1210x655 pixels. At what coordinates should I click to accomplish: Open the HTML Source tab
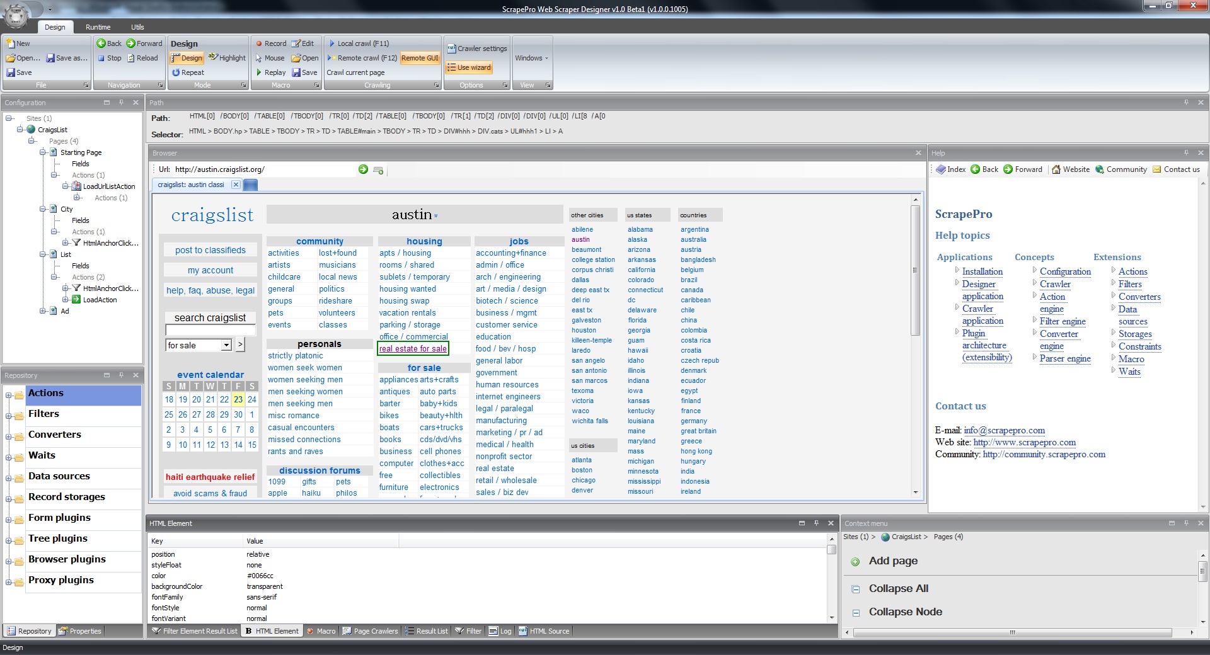(x=544, y=631)
